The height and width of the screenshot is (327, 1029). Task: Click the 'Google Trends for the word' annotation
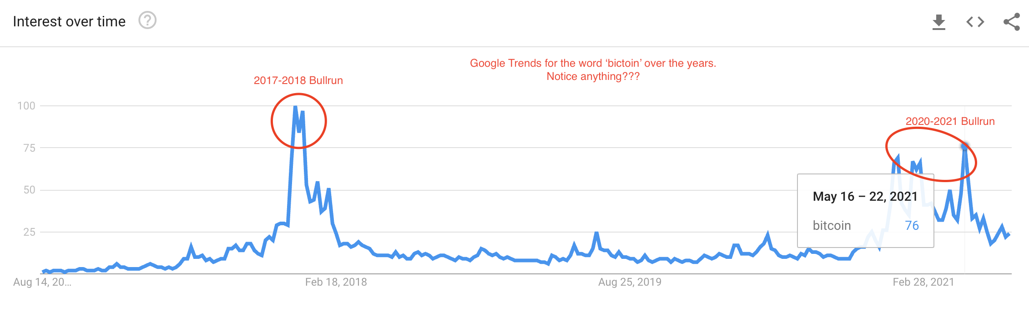[593, 63]
